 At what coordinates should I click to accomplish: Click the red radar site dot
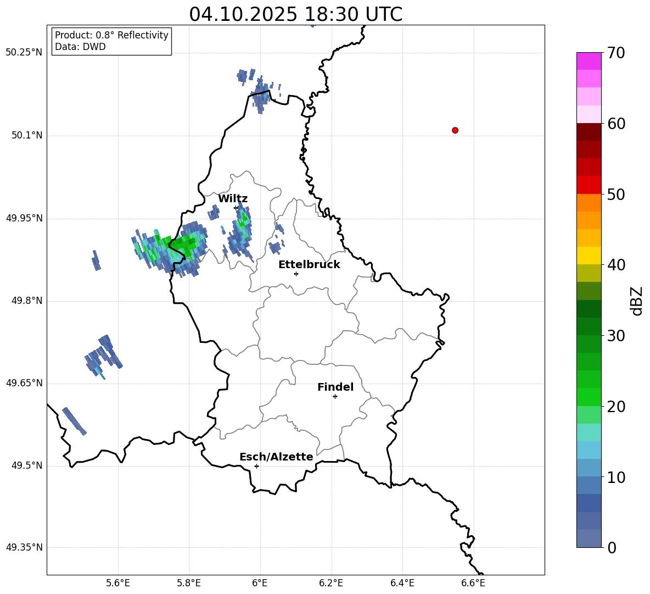point(455,130)
